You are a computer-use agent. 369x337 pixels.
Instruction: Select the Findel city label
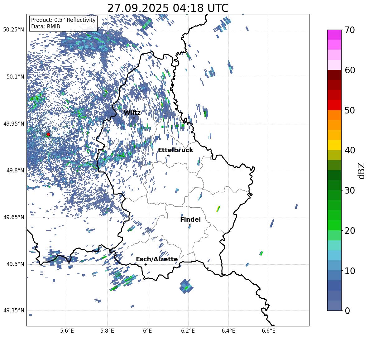click(190, 219)
